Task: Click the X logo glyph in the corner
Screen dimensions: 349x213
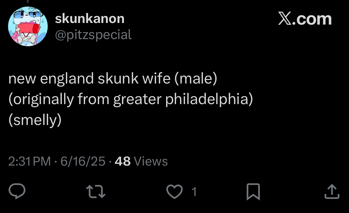Action: click(x=285, y=19)
